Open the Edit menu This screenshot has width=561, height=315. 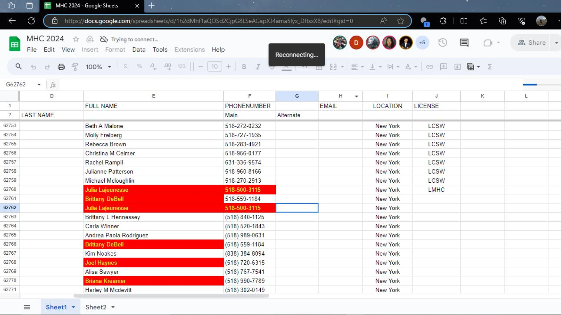49,50
